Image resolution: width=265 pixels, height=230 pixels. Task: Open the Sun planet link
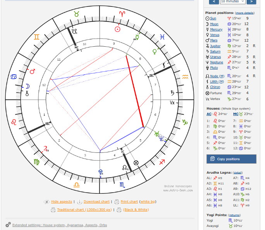coord(213,18)
